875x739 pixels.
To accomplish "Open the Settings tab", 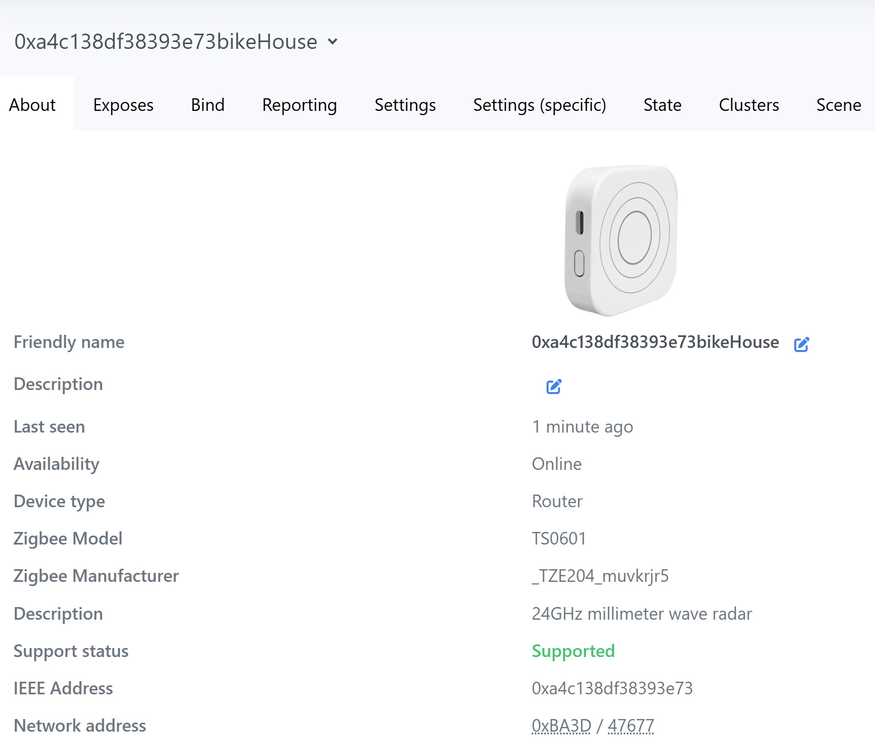I will [405, 105].
